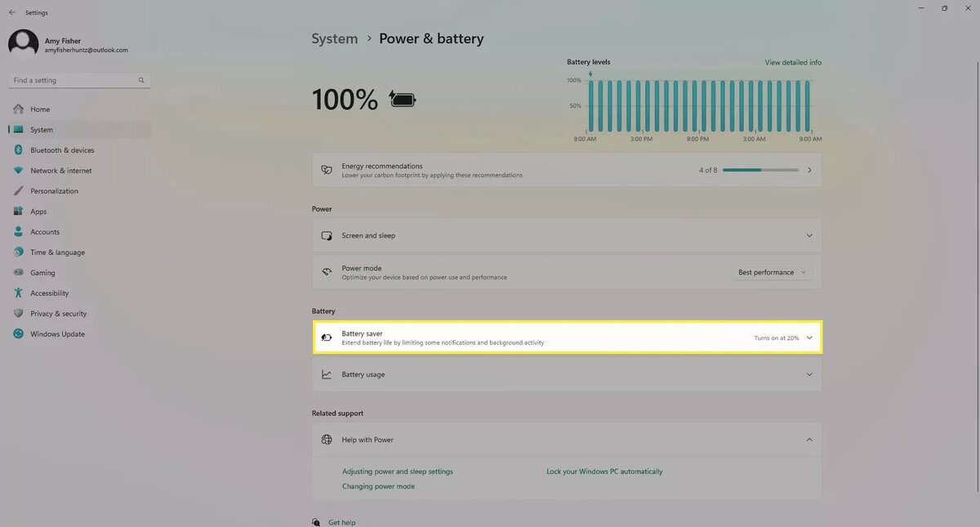
Task: Click the search magnifier in Find a setting
Action: click(140, 79)
